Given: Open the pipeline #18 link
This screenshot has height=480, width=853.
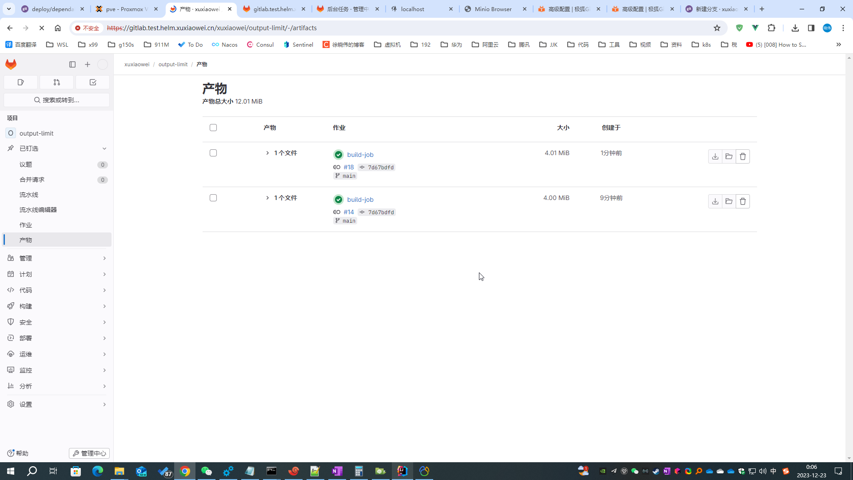Looking at the screenshot, I should 348,167.
